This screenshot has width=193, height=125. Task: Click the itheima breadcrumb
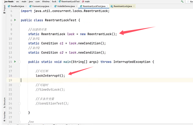pos(46,2)
